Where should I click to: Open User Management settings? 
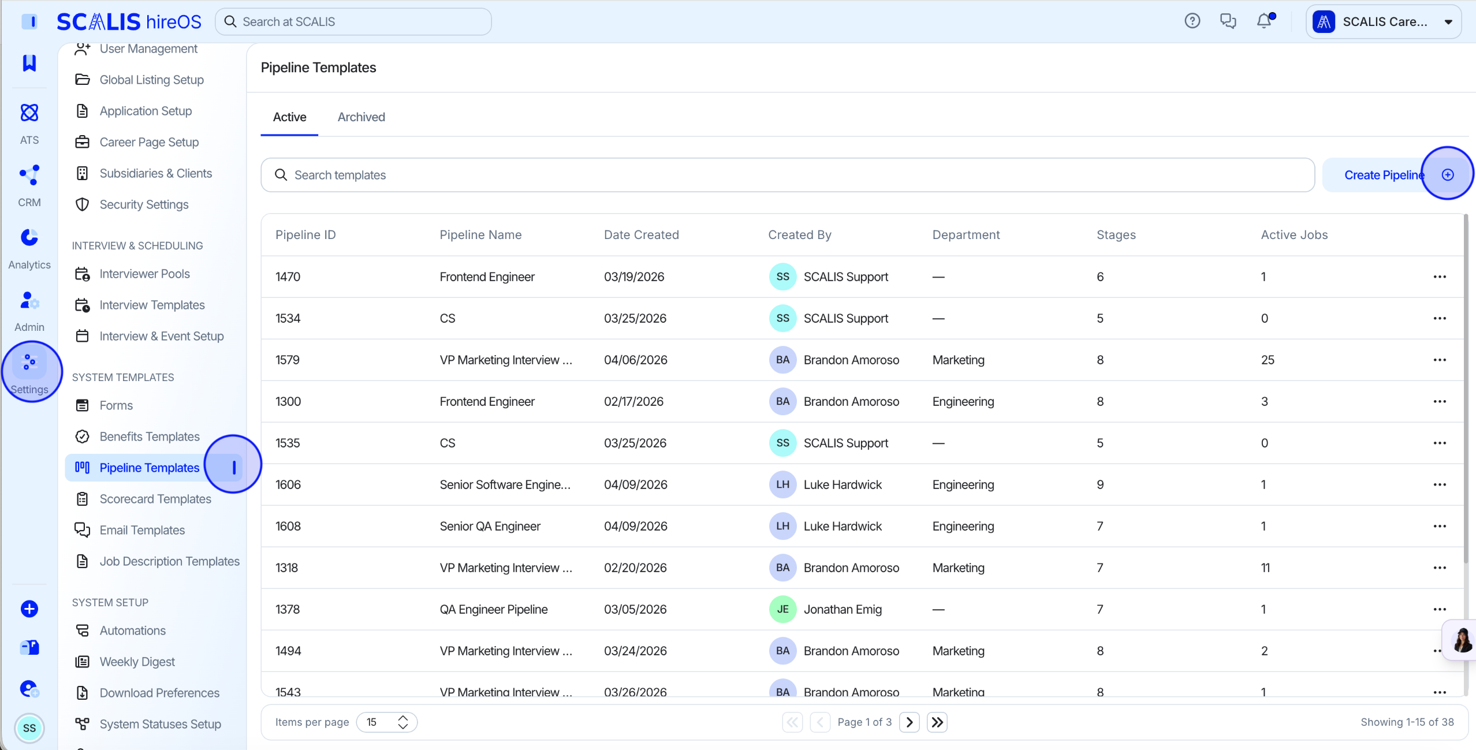(x=148, y=48)
